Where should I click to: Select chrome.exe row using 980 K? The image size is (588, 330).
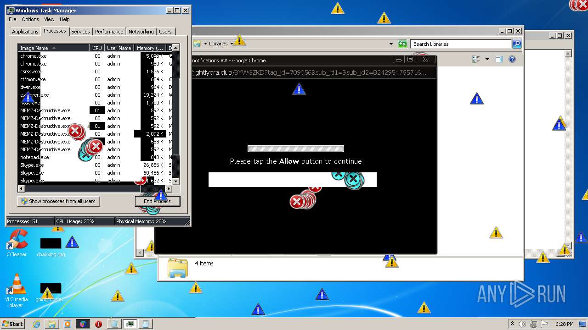(x=95, y=64)
